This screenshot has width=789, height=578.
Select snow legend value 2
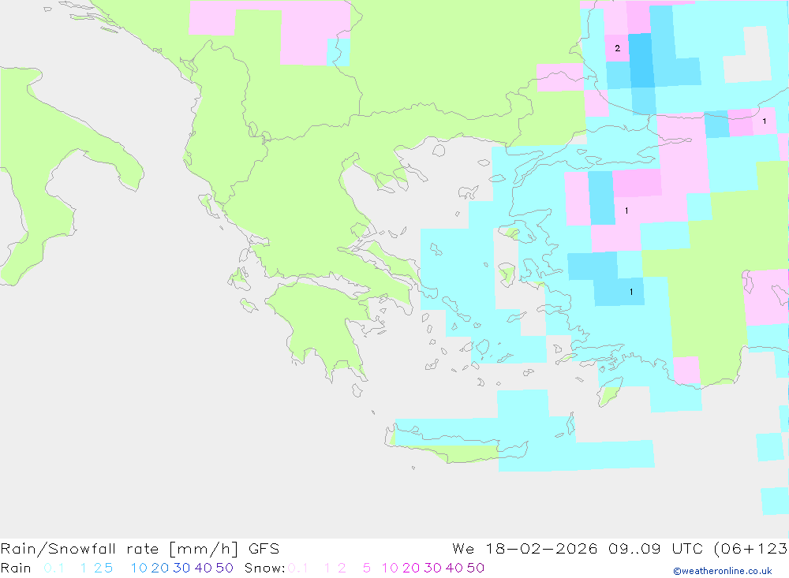[342, 568]
